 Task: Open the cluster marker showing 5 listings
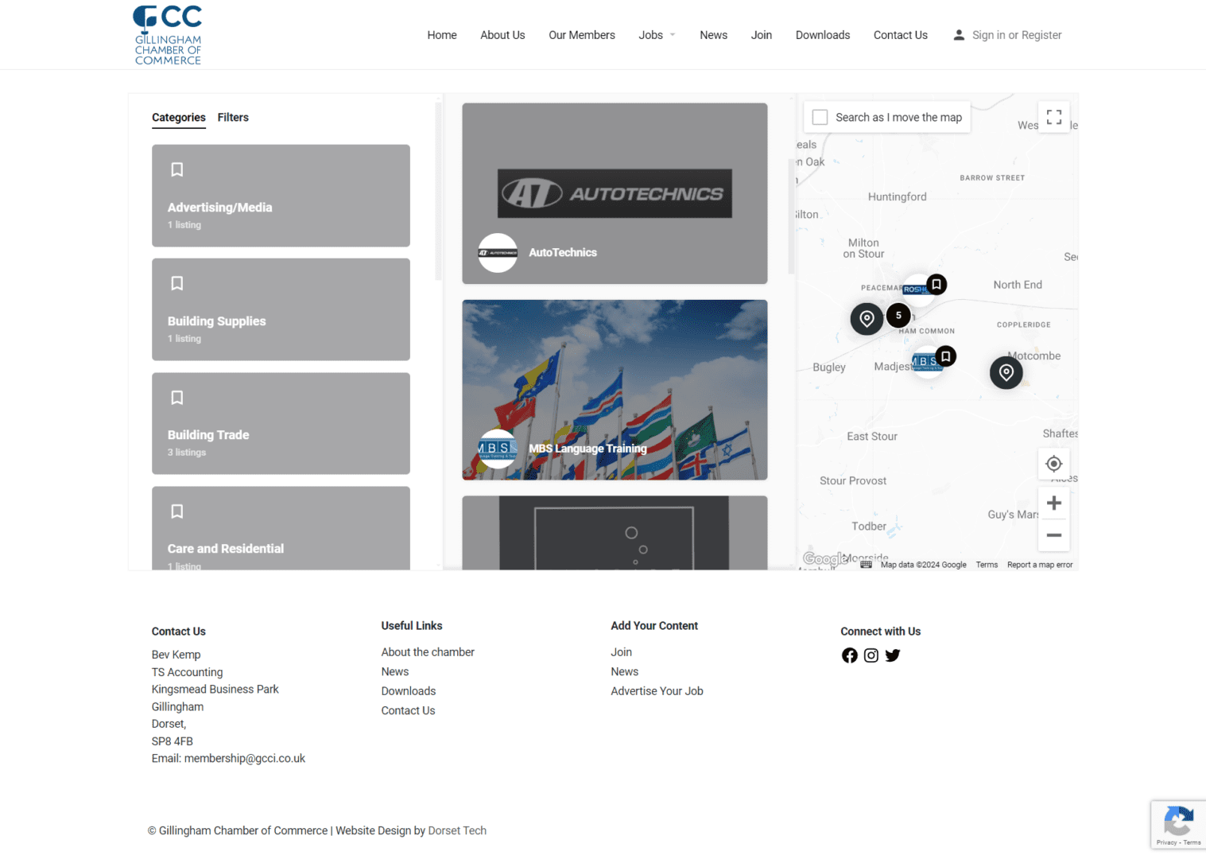pyautogui.click(x=898, y=316)
